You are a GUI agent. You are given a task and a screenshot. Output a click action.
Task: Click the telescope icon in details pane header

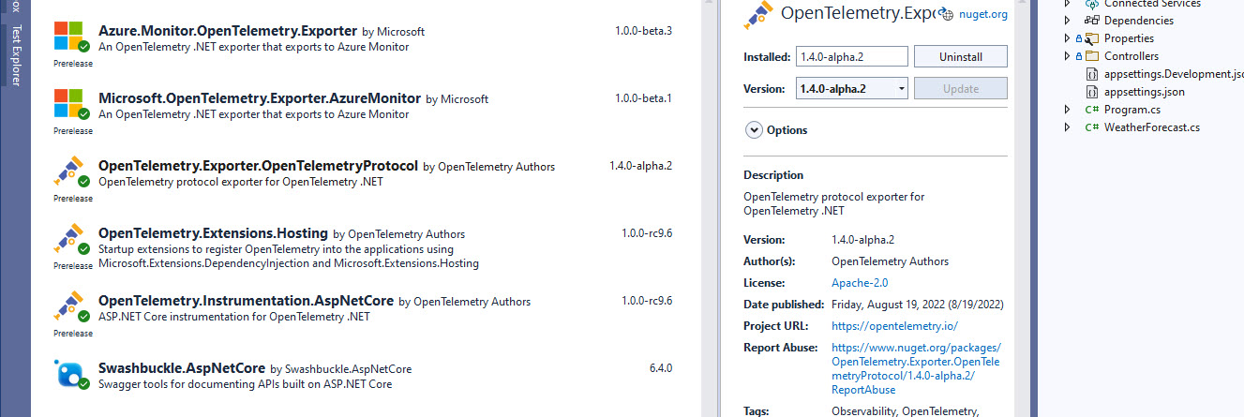[x=757, y=15]
